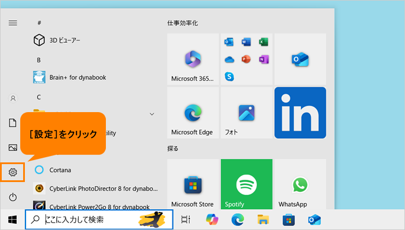Launch the Spotify tile
The image size is (405, 230).
[246, 184]
